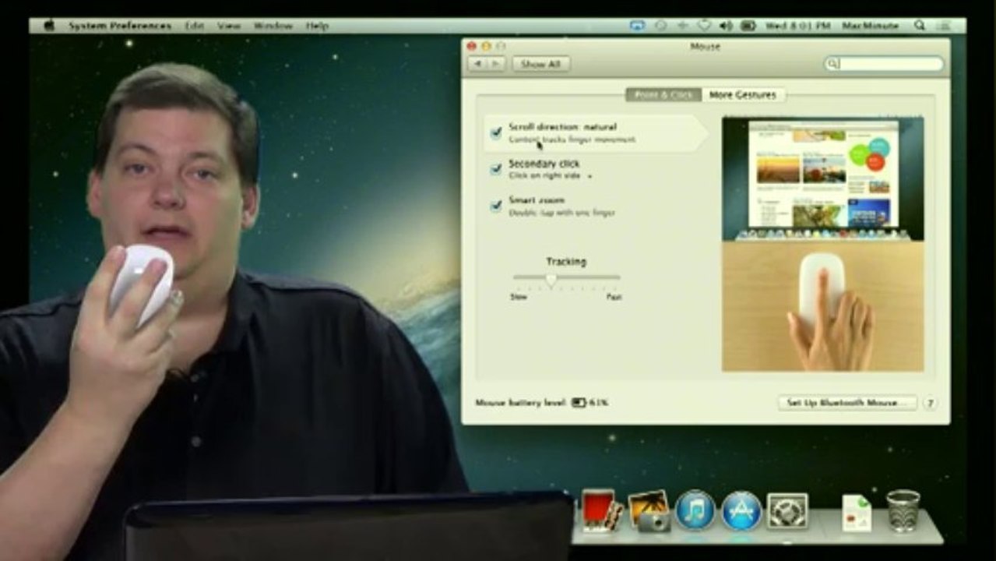Switch to the Point & Click tab
The width and height of the screenshot is (996, 561).
point(663,94)
